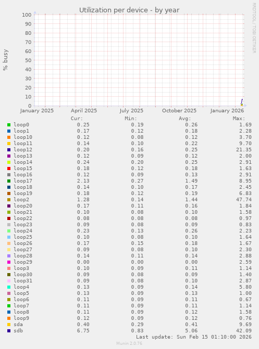Click the 100 tick on the y-axis

point(27,15)
